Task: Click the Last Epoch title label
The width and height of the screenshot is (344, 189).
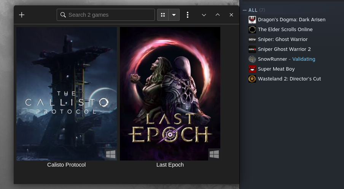Action: coord(170,165)
